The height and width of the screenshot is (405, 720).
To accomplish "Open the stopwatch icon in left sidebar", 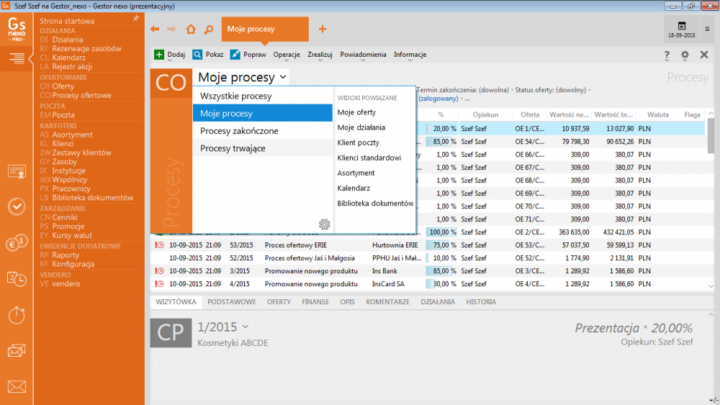I will coord(16,314).
